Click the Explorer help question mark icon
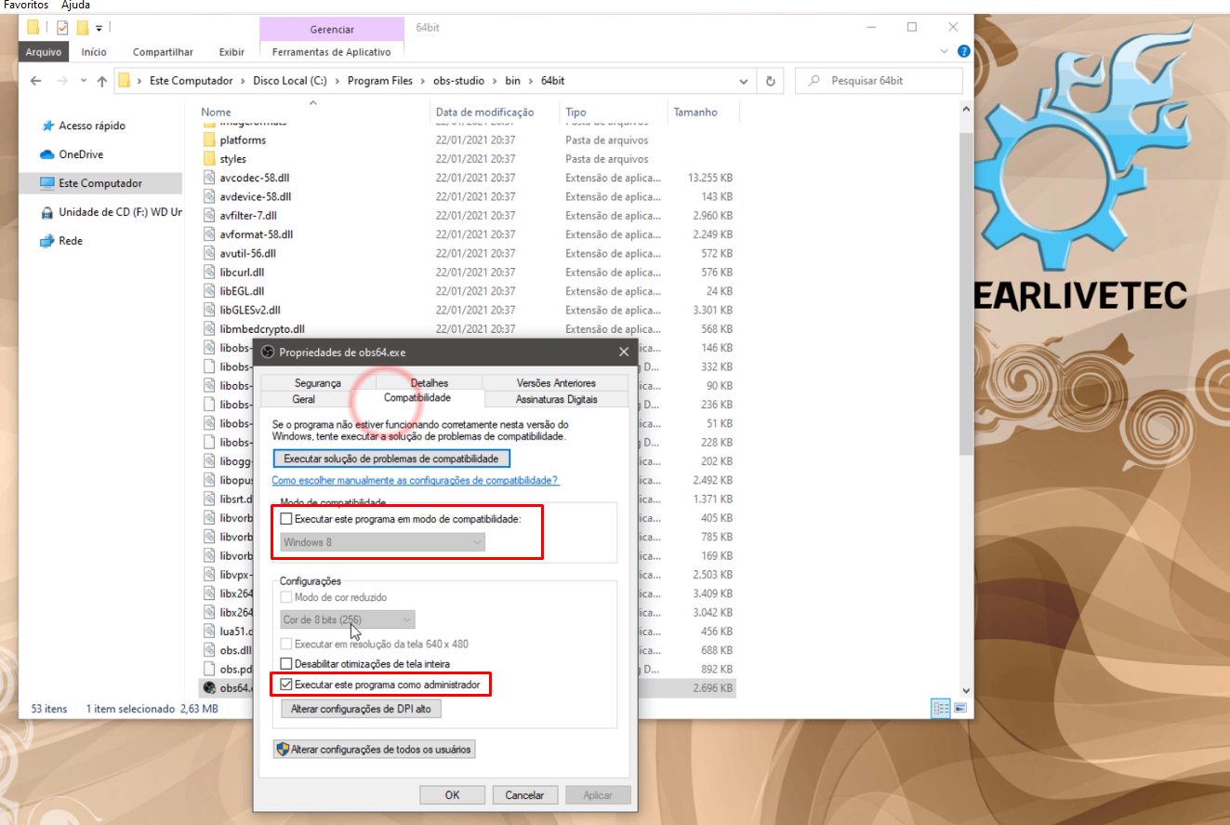This screenshot has width=1230, height=825. pyautogui.click(x=964, y=52)
